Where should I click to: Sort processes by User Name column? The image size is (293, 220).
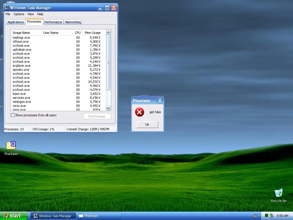point(57,33)
